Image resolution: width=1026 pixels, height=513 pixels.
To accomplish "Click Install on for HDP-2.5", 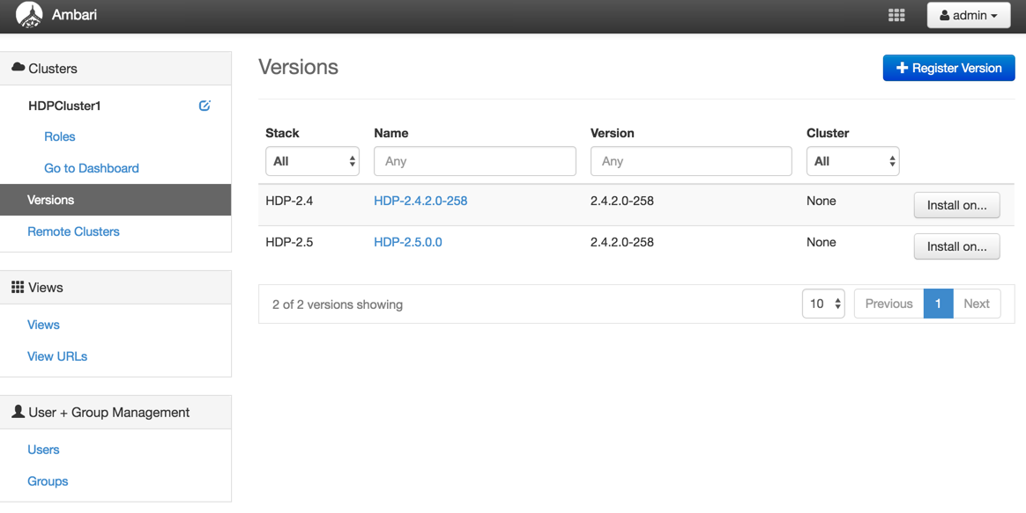I will pyautogui.click(x=956, y=246).
